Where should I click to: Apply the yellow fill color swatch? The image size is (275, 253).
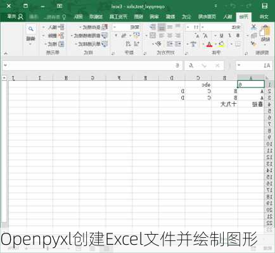click(x=221, y=44)
